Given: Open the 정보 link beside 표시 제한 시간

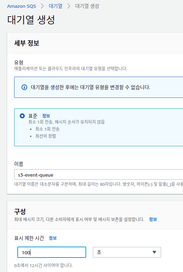Looking at the screenshot, I should (53, 238).
